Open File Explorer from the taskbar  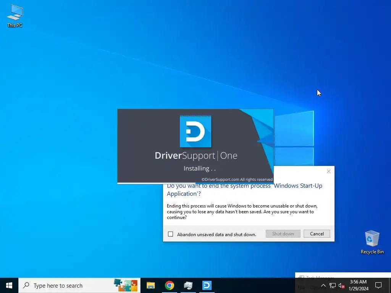[x=150, y=285]
